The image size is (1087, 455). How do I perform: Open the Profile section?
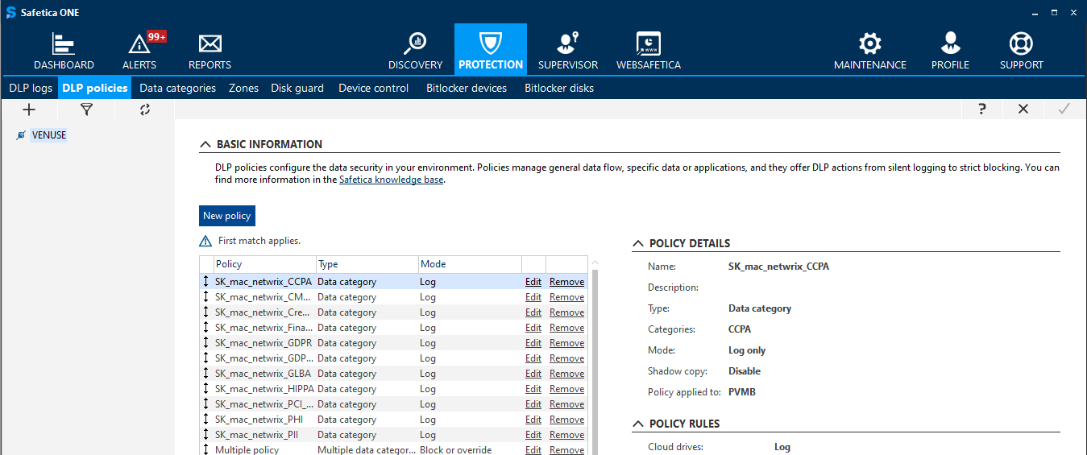pos(950,51)
